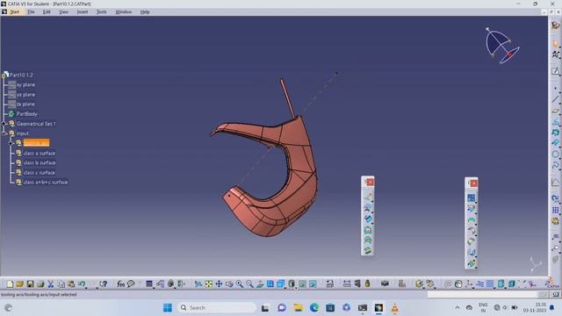Select Part10.1.2 root in tree
This screenshot has width=562, height=316.
(21, 75)
